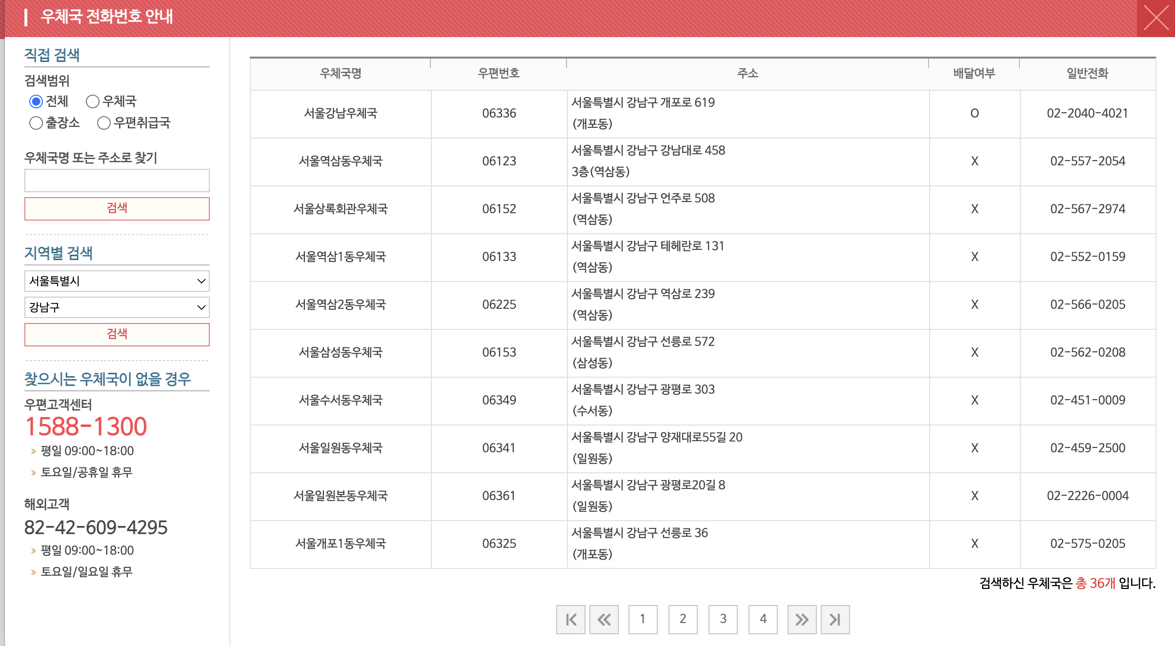Click the 배달여부 column header
The width and height of the screenshot is (1175, 646).
pyautogui.click(x=974, y=73)
